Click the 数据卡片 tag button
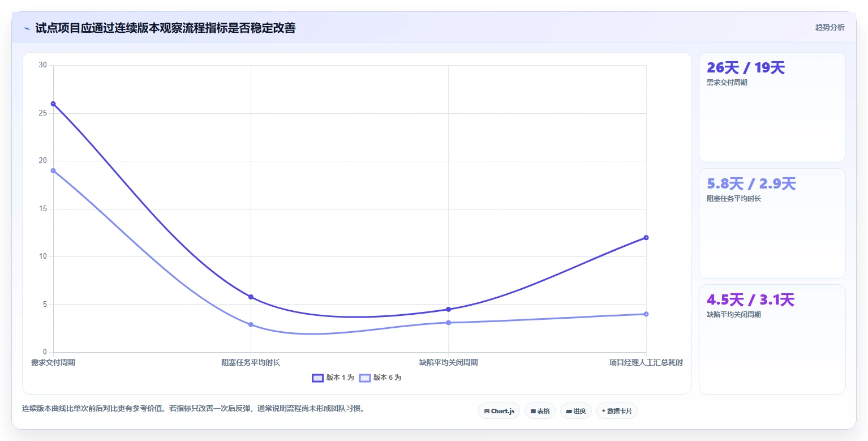The width and height of the screenshot is (868, 441). [x=617, y=411]
